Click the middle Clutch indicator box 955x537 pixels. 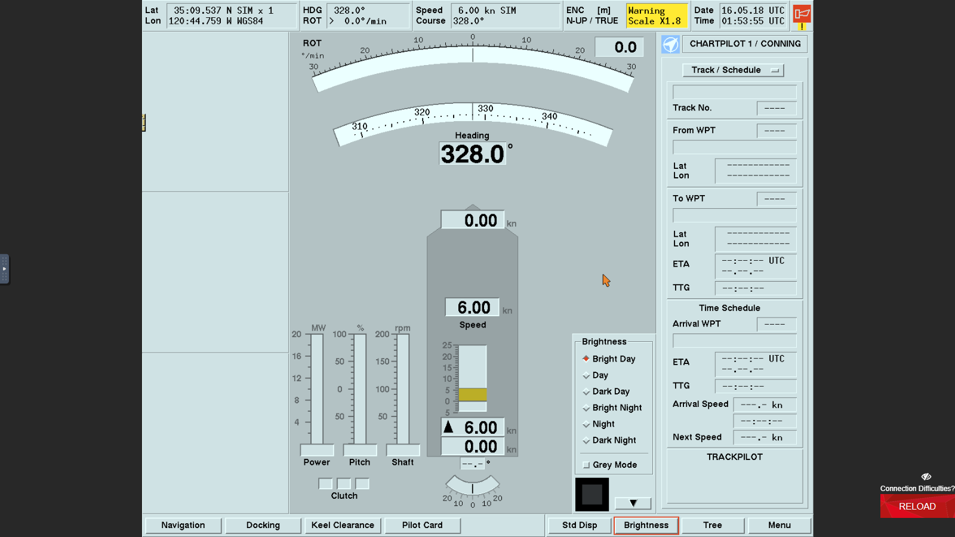pos(344,483)
